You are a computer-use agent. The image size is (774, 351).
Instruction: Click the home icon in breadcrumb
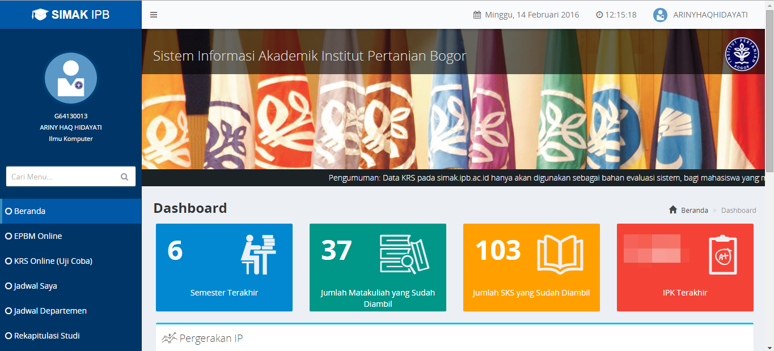(x=673, y=210)
